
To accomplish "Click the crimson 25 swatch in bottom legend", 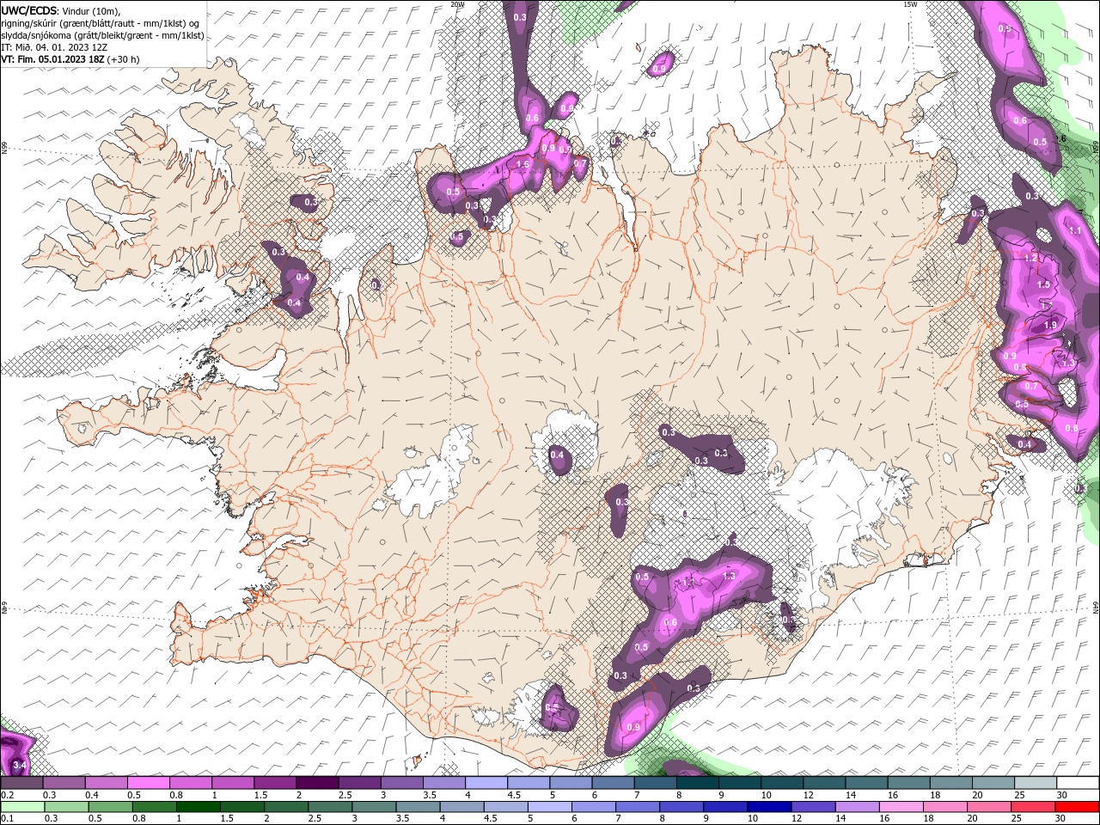I will [1033, 807].
